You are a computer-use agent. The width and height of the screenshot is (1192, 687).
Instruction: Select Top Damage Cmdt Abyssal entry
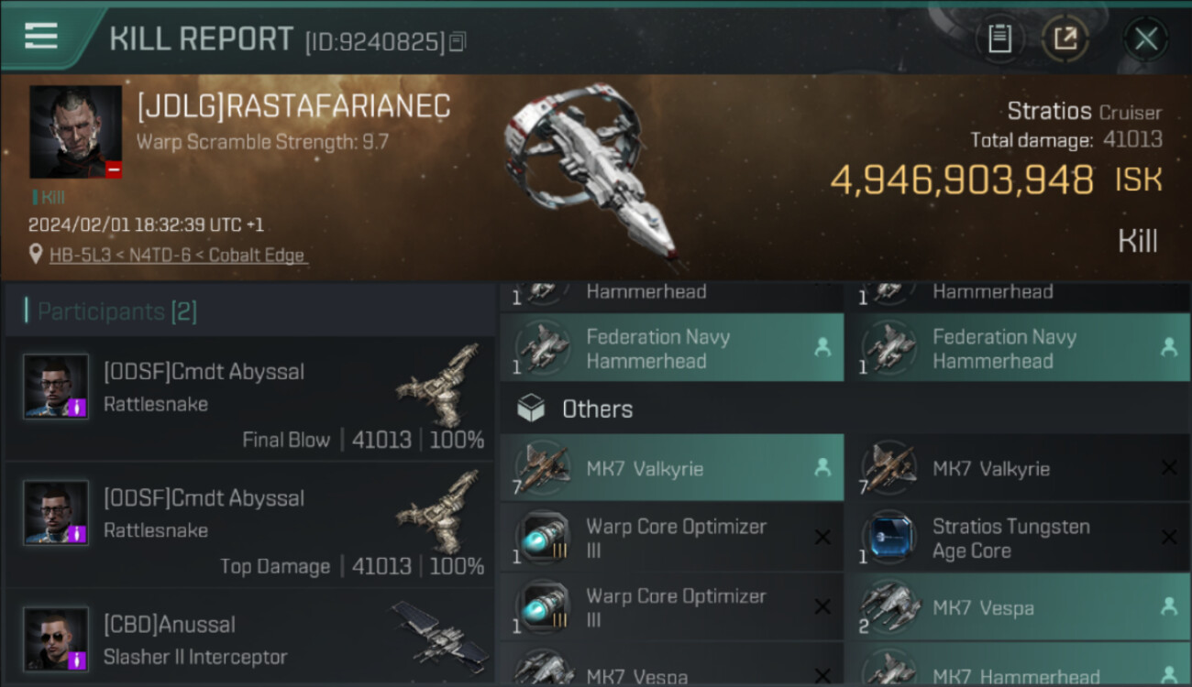[x=249, y=525]
